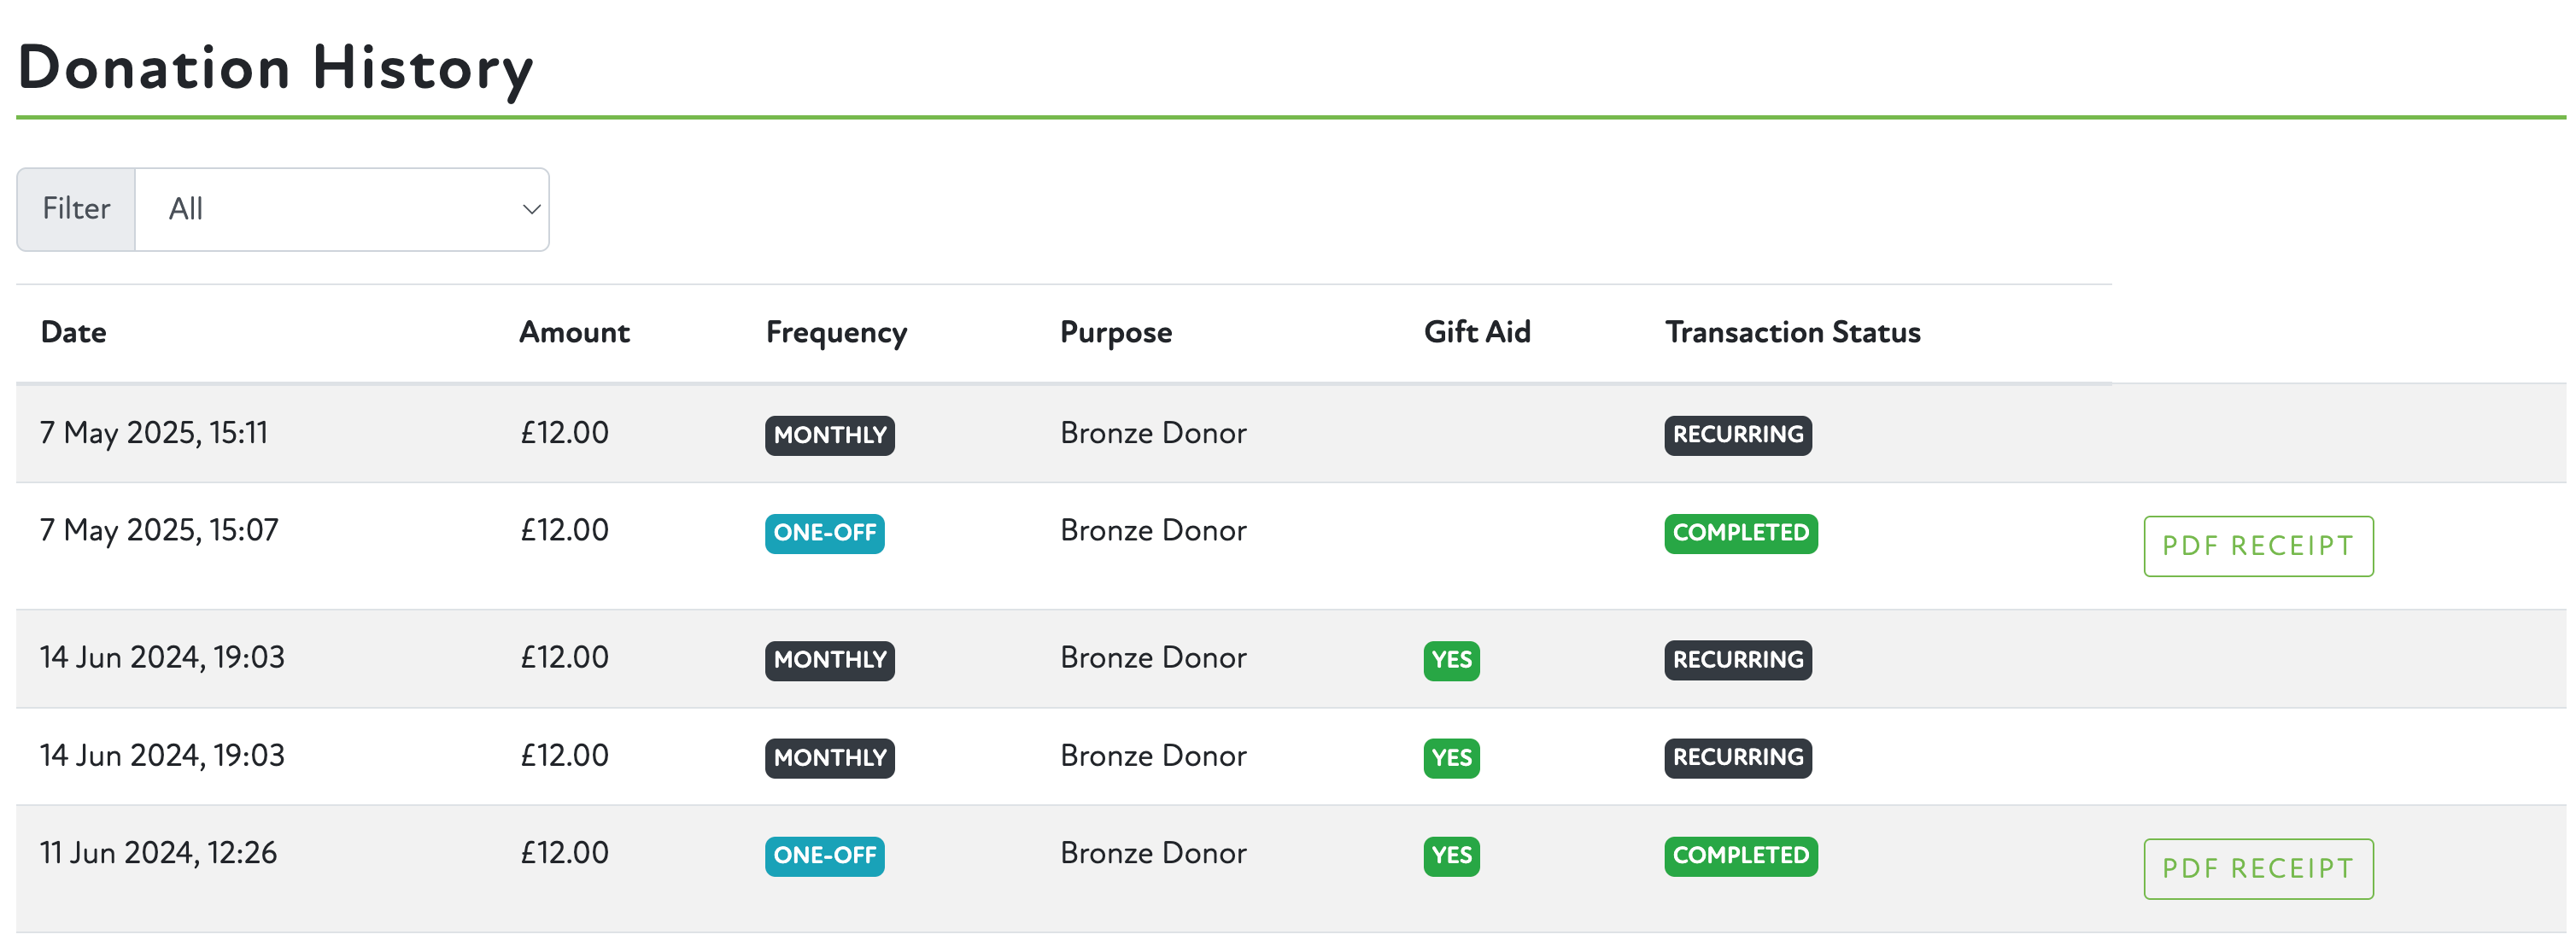Select the Frequency column header
Viewport: 2576px width, 946px height.
tap(836, 332)
